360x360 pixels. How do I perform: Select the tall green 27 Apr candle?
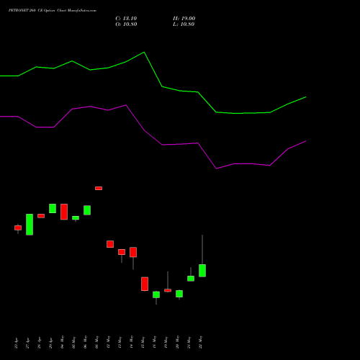pyautogui.click(x=30, y=225)
